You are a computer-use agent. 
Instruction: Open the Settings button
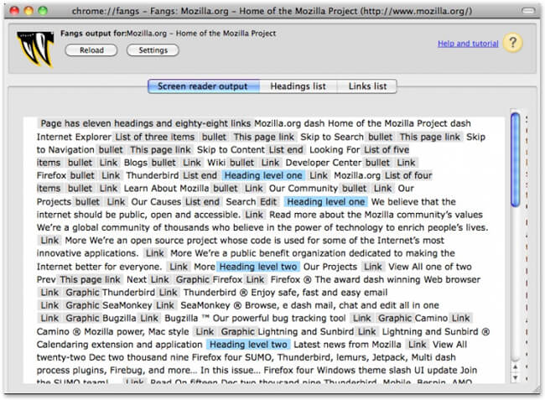(153, 50)
